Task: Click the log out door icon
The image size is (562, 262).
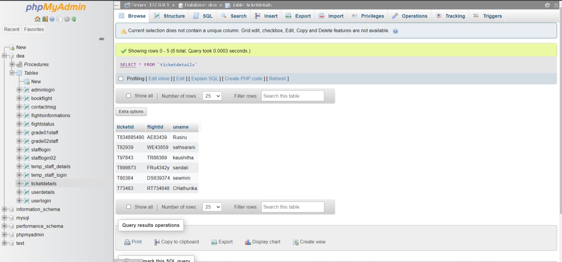Action: [x=45, y=19]
